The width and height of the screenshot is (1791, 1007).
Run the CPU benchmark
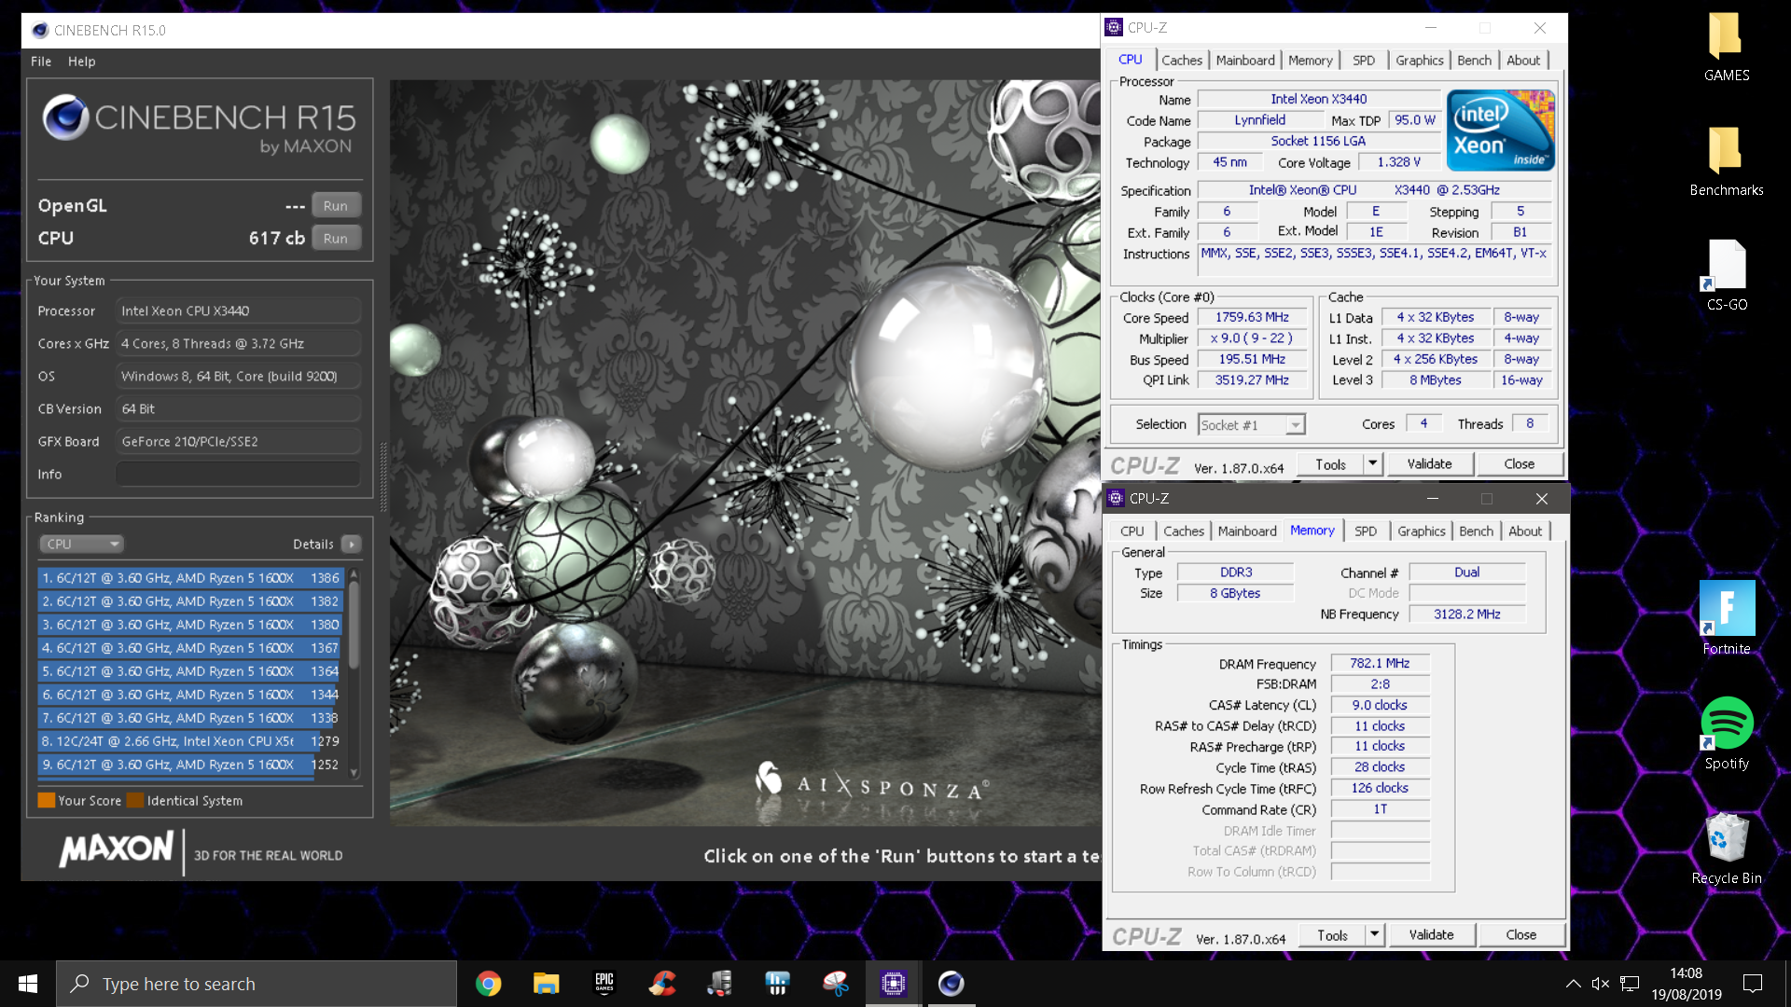coord(336,239)
